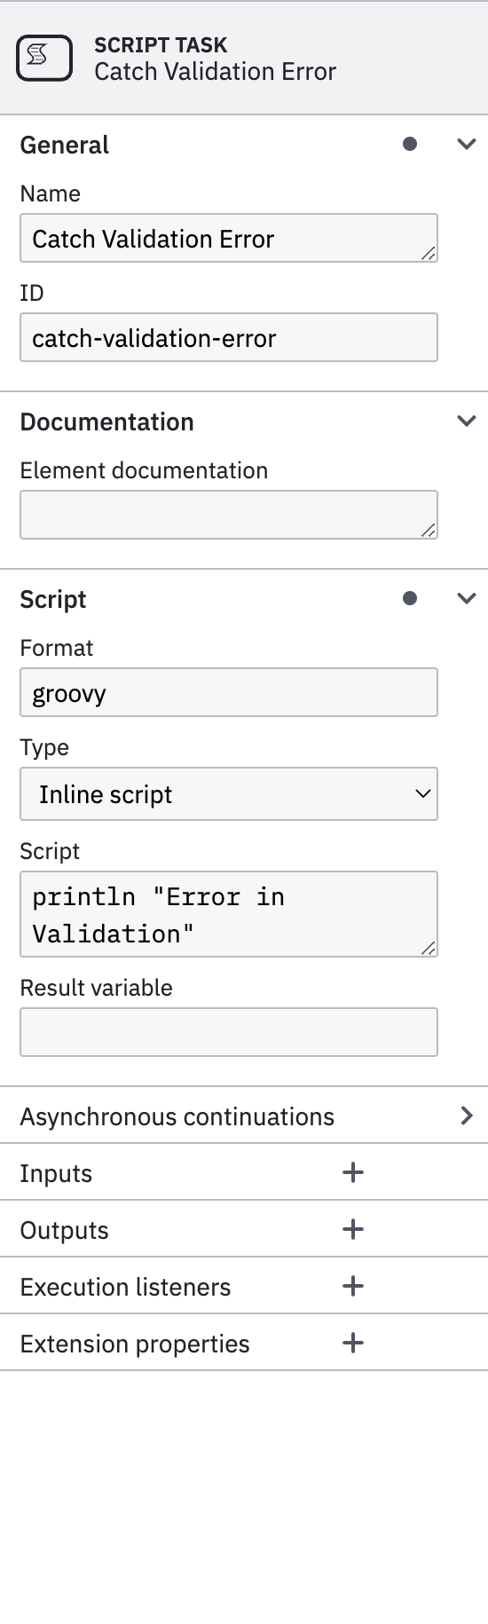Open the Inputs group header
488x1624 pixels.
point(244,1172)
